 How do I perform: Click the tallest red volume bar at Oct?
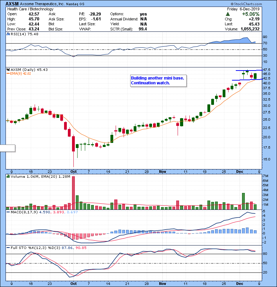(x=73, y=193)
